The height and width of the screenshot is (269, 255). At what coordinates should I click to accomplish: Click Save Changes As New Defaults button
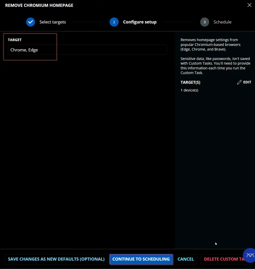tap(56, 259)
